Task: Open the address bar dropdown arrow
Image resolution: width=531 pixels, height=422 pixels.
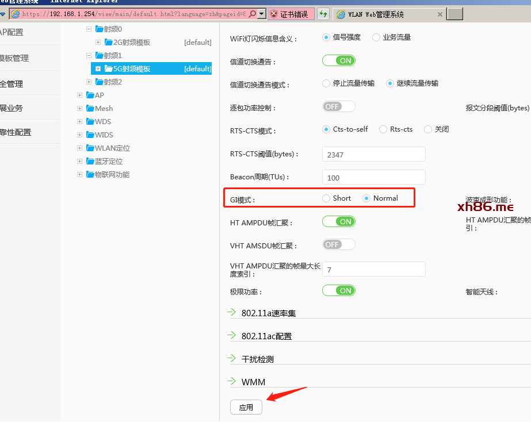Action: (x=261, y=14)
